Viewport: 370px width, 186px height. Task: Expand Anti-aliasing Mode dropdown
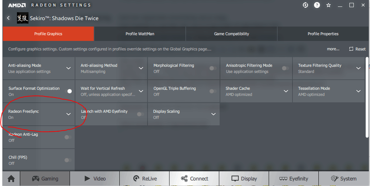point(69,68)
